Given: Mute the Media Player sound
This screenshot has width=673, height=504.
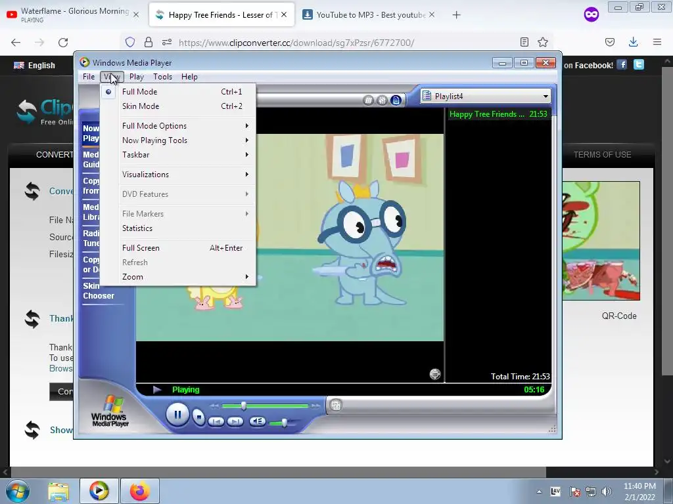Looking at the screenshot, I should pos(257,421).
